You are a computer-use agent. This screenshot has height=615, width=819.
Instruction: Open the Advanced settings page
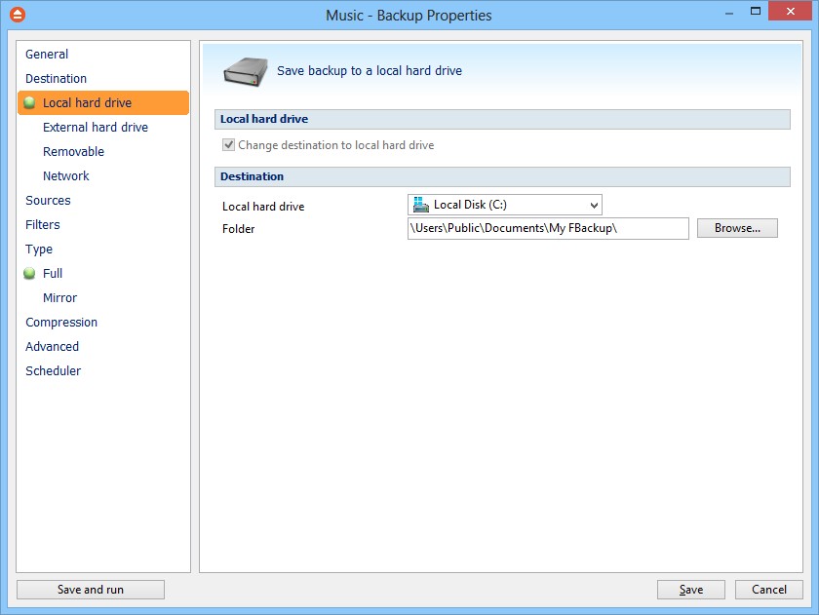[53, 347]
